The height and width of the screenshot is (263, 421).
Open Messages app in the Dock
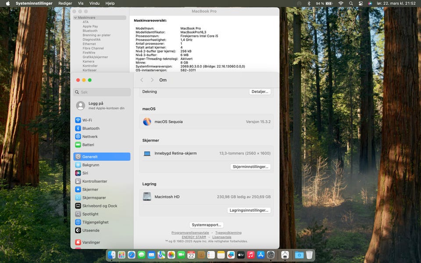(x=142, y=255)
